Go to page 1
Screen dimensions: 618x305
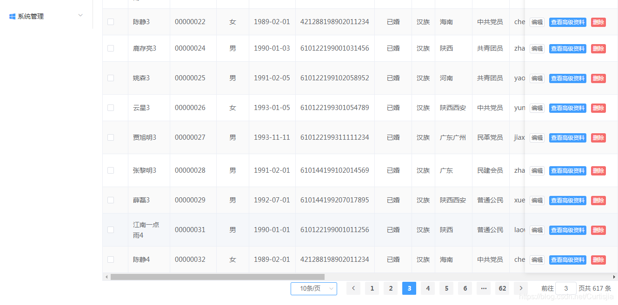tap(372, 288)
